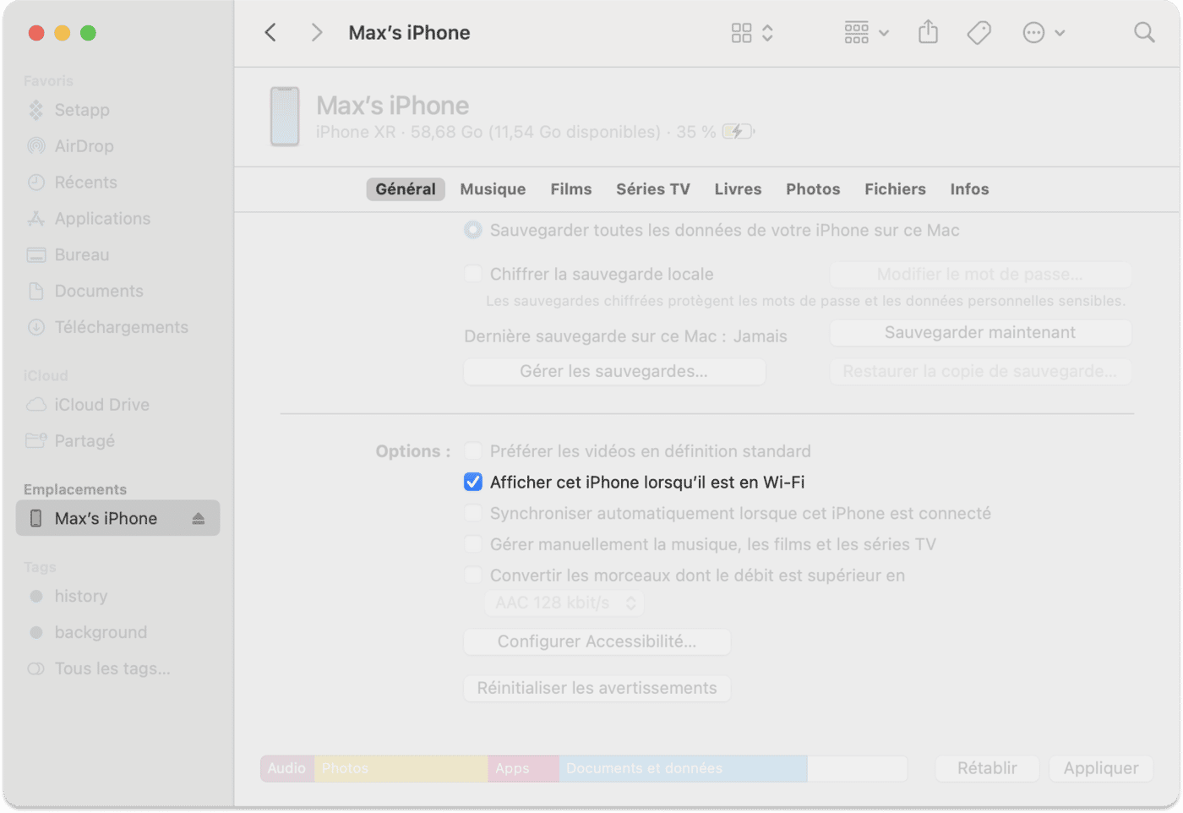Open Setapp in the sidebar
The width and height of the screenshot is (1183, 813).
82,110
